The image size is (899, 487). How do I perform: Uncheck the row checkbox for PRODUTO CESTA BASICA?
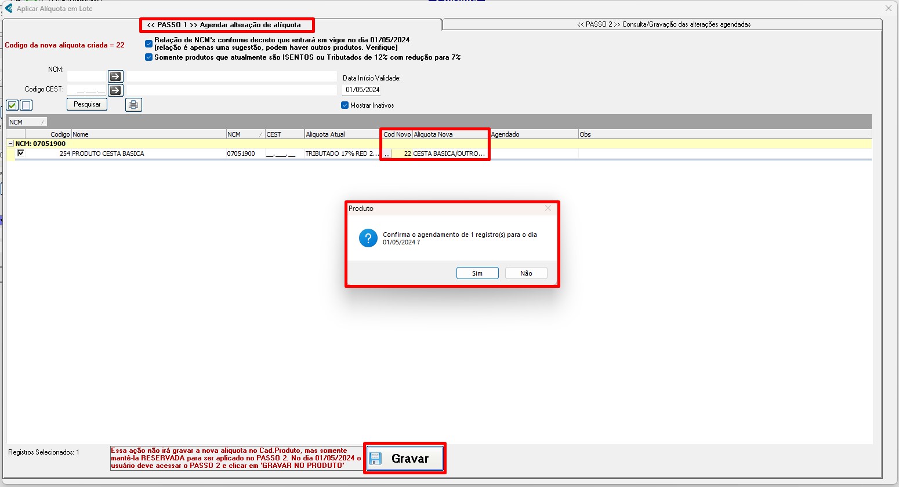point(21,153)
